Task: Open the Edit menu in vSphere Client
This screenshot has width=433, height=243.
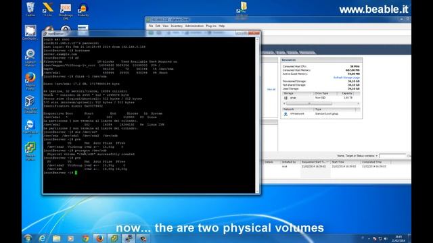Action: 158,26
